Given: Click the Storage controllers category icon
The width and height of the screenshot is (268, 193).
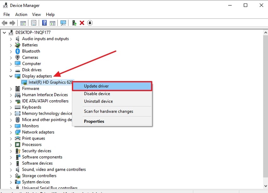Looking at the screenshot, I should (x=18, y=176).
